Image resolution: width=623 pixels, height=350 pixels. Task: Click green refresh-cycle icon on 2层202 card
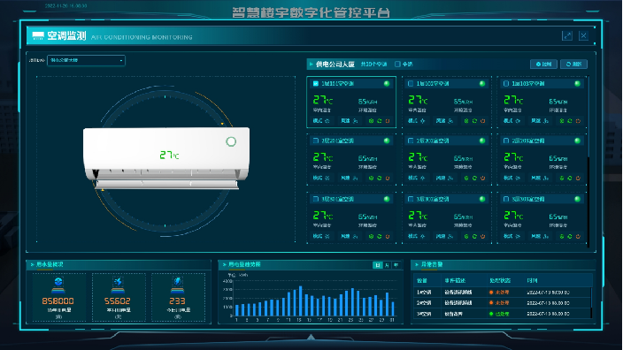tap(474, 179)
